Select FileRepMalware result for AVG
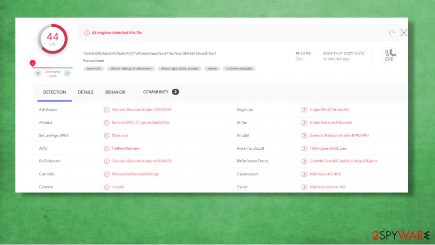The height and width of the screenshot is (245, 435). 126,149
